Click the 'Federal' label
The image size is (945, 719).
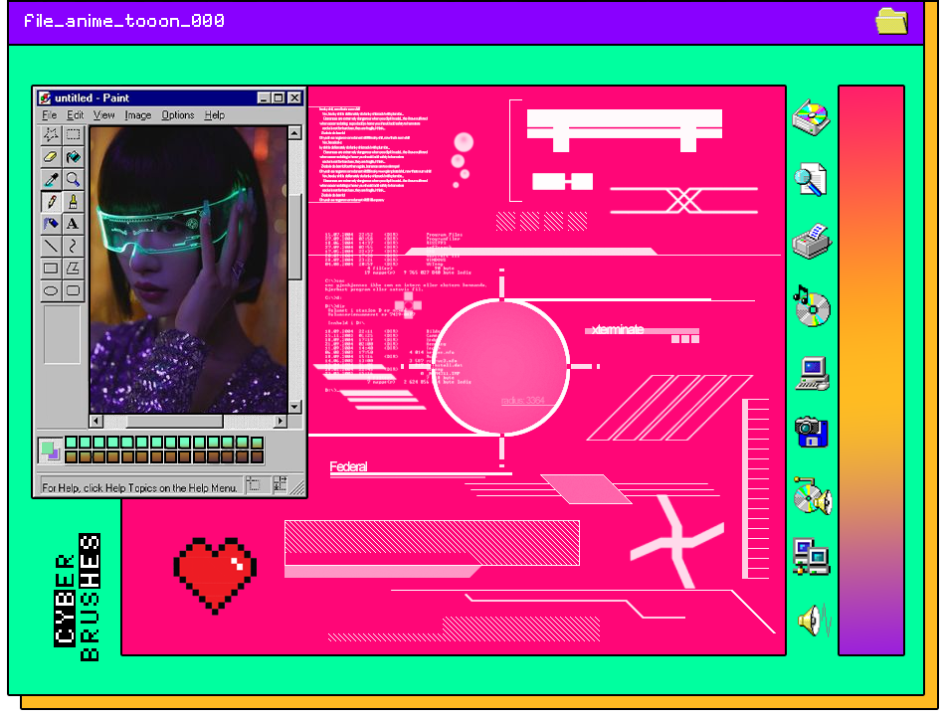click(x=348, y=466)
